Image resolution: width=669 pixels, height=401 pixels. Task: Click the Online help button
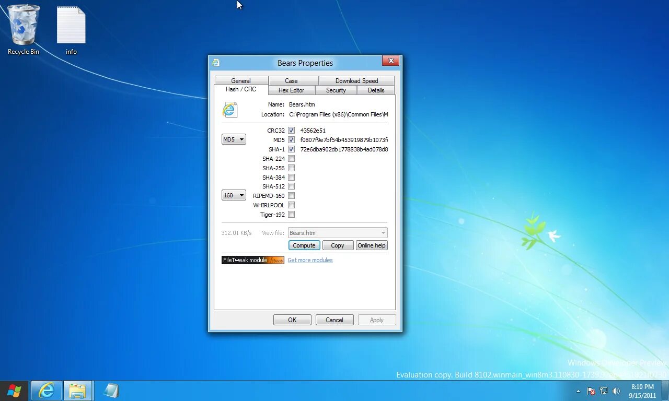(372, 245)
